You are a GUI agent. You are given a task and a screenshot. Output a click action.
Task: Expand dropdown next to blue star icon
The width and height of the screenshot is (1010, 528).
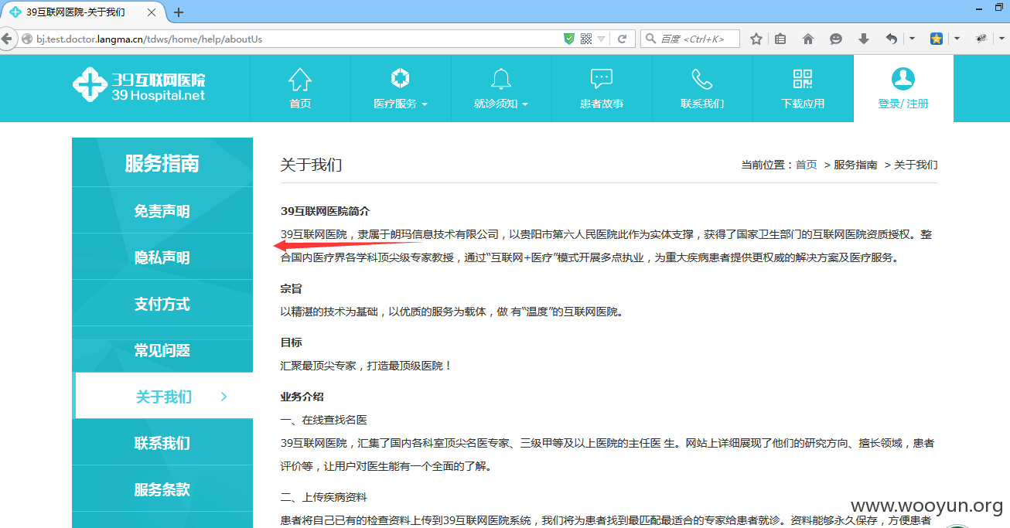coord(957,39)
